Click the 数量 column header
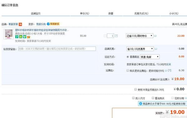This screenshot has height=118, width=187. (x=111, y=13)
